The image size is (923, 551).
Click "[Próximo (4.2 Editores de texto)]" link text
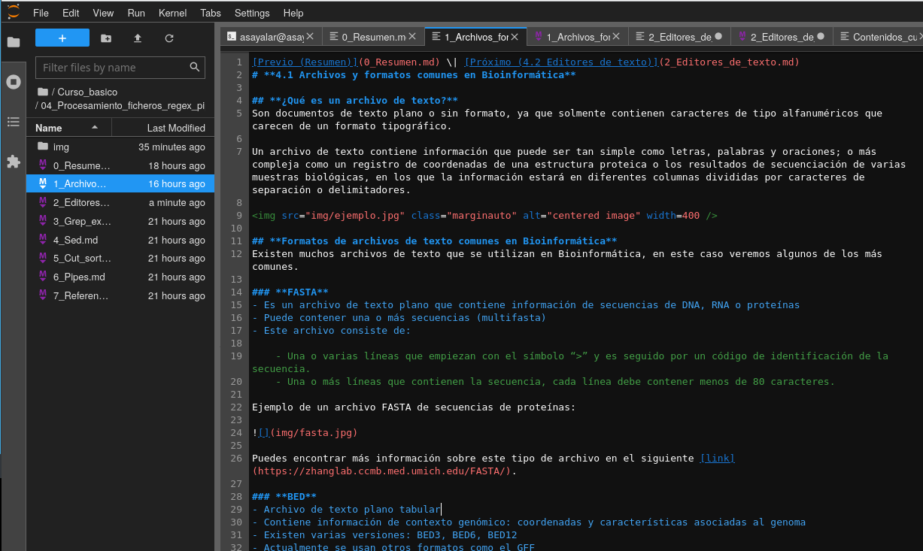tap(561, 62)
